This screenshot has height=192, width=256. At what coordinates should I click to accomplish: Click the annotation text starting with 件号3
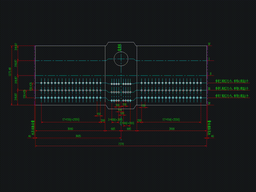pyautogui.click(x=232, y=81)
